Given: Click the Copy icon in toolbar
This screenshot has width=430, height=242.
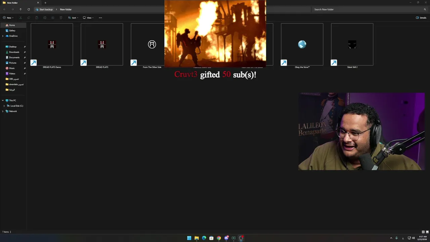Looking at the screenshot, I should [29, 18].
